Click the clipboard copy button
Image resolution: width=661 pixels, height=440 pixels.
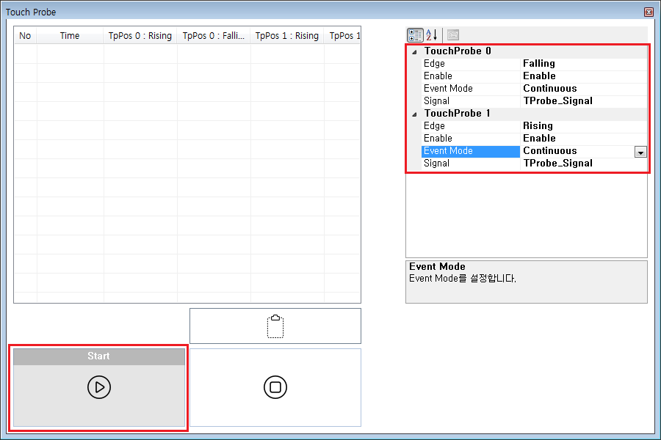tap(275, 326)
